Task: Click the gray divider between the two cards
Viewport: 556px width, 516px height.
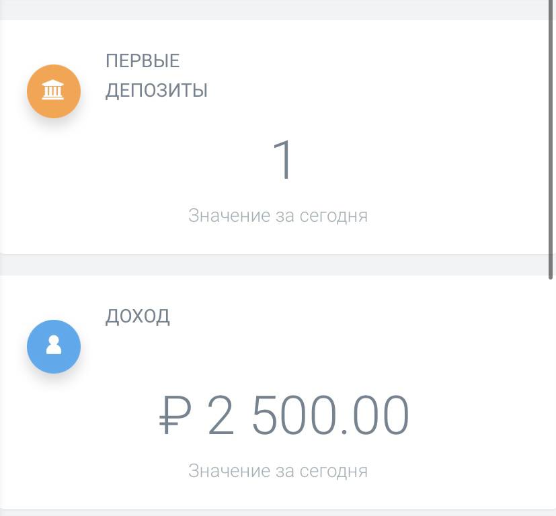Action: [278, 265]
